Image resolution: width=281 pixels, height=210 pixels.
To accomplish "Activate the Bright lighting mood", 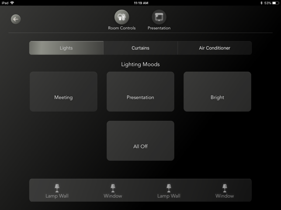I will tap(217, 91).
